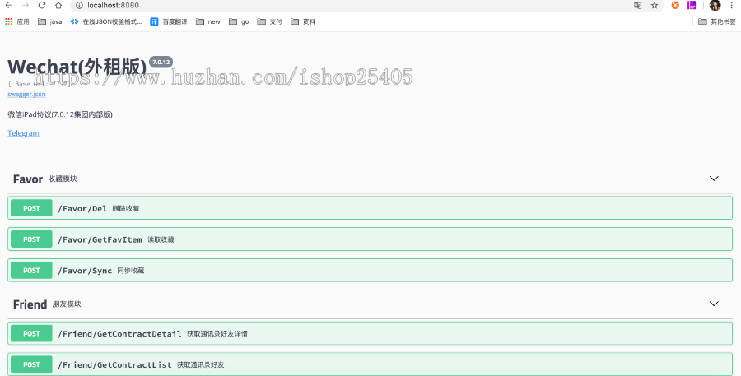Go to the browser home icon

[58, 5]
